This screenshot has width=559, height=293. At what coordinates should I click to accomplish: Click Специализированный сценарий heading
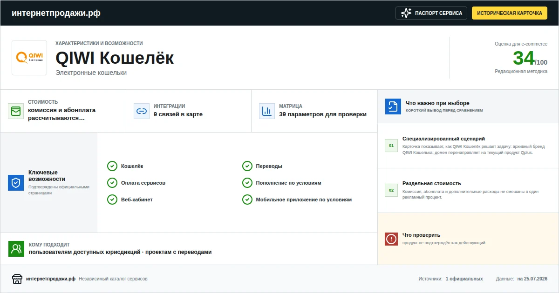pyautogui.click(x=444, y=139)
